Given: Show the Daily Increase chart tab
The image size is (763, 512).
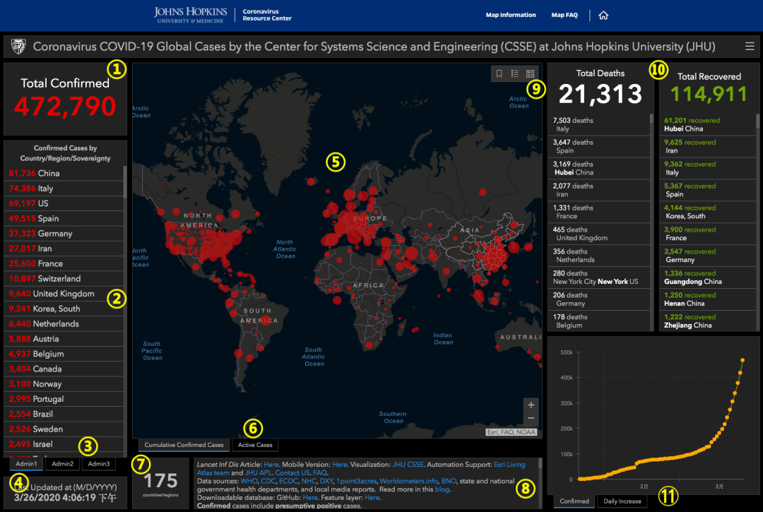Looking at the screenshot, I should pyautogui.click(x=622, y=501).
